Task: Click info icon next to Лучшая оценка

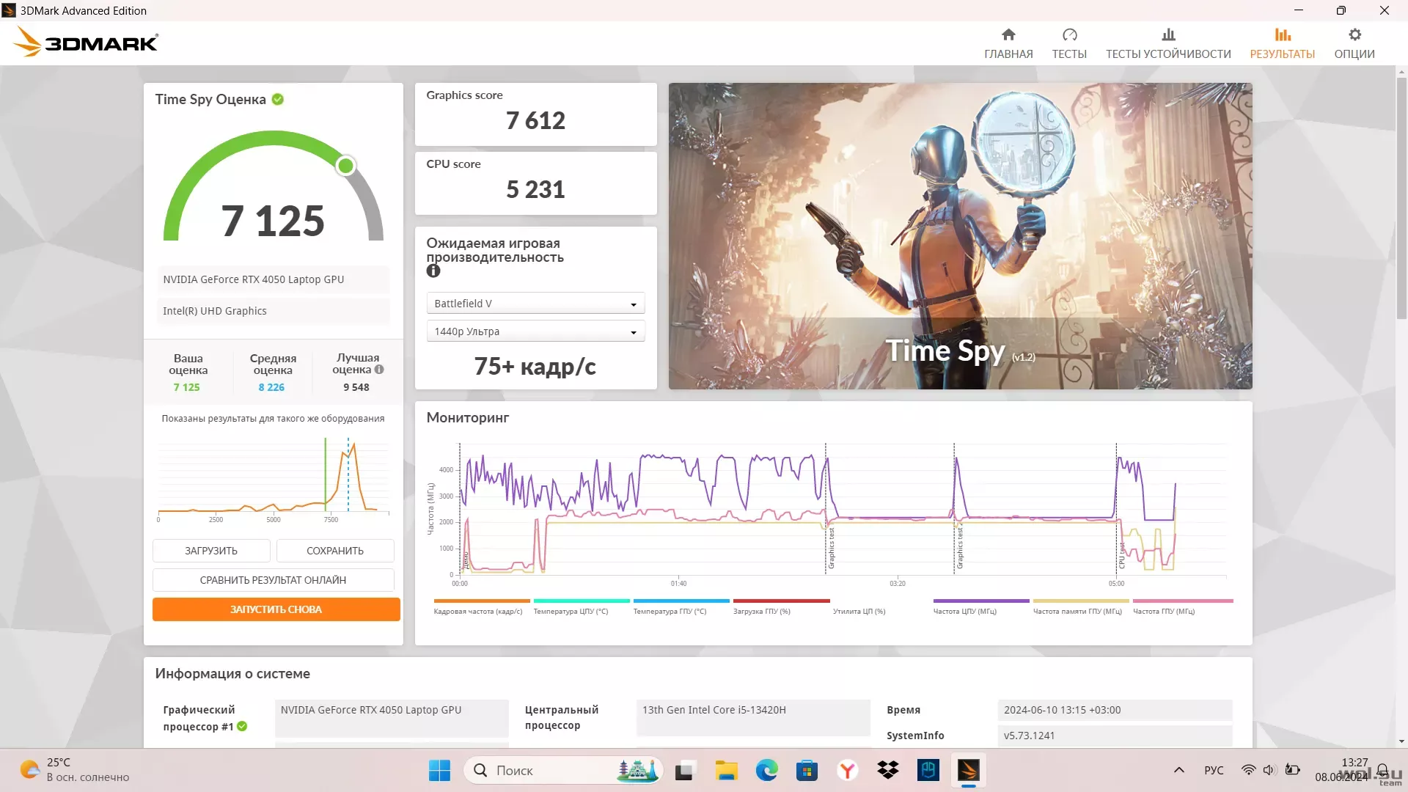Action: pos(379,370)
